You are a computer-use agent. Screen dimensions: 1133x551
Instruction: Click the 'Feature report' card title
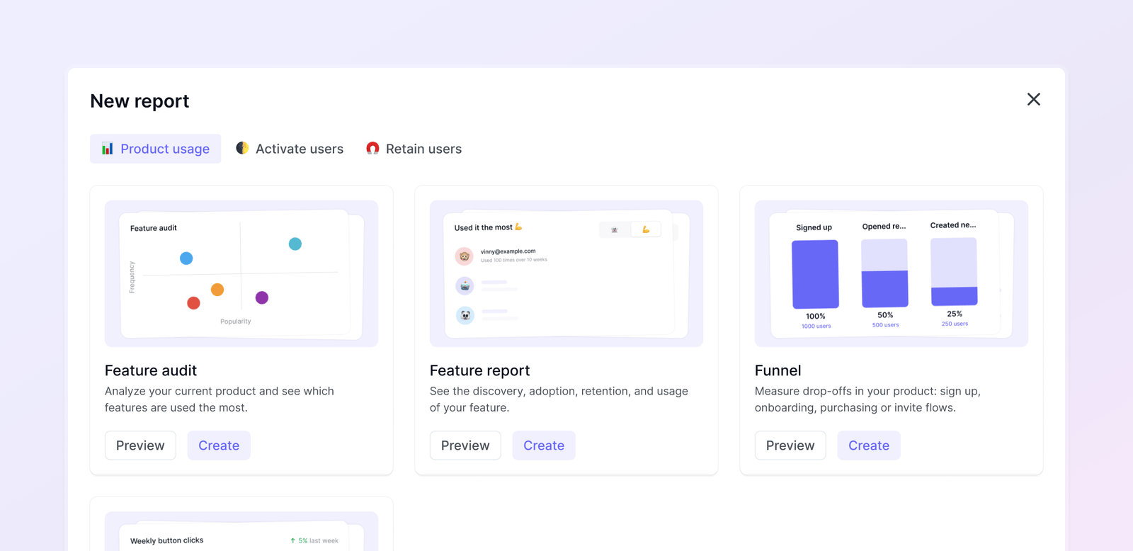480,370
